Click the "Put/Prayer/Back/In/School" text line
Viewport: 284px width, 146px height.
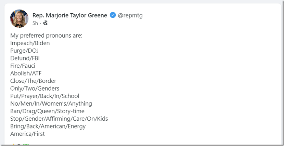click(44, 96)
